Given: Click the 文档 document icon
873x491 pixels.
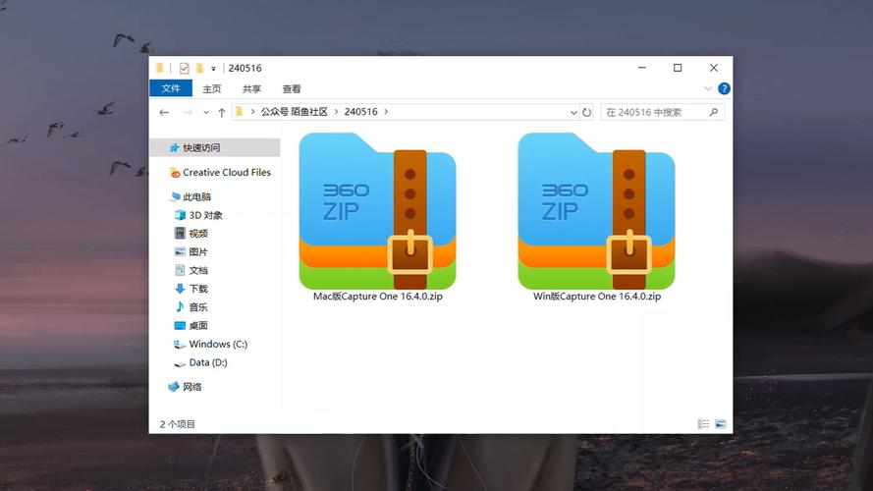Looking at the screenshot, I should point(180,270).
